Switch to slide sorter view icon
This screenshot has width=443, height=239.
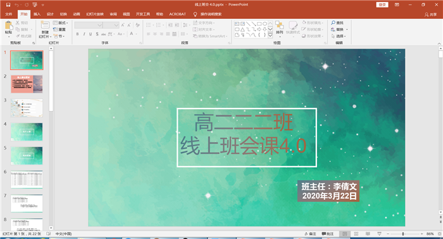pyautogui.click(x=356, y=234)
